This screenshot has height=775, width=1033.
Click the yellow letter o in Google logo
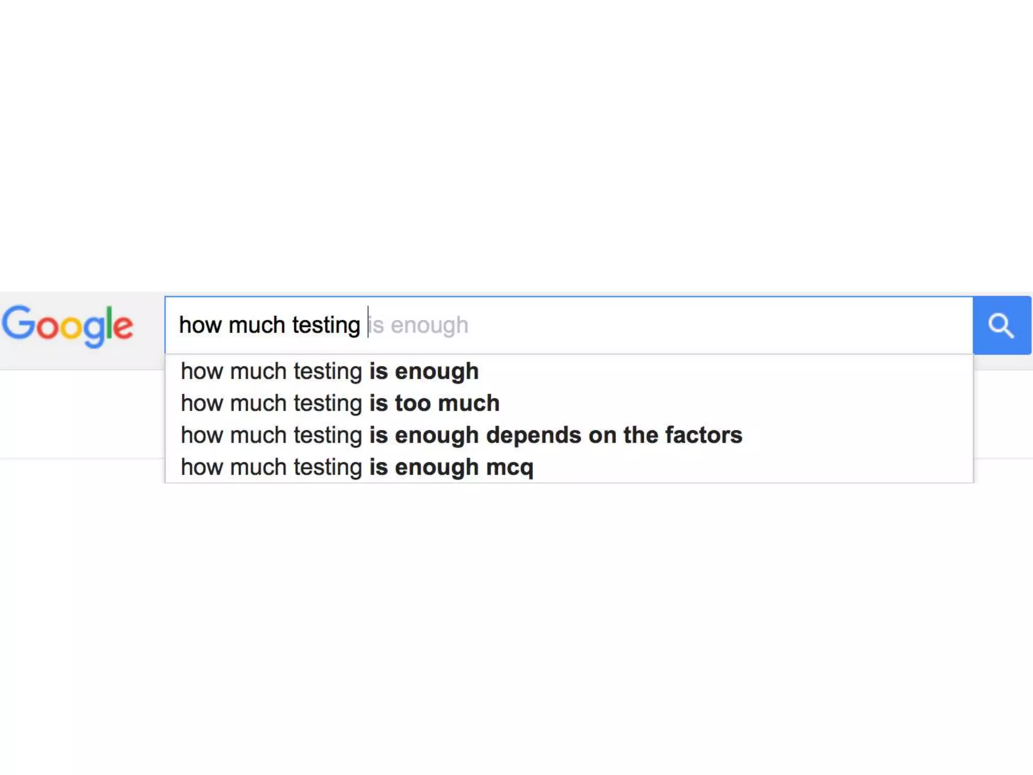[x=71, y=327]
